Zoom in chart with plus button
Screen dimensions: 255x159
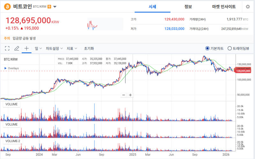pyautogui.click(x=130, y=95)
